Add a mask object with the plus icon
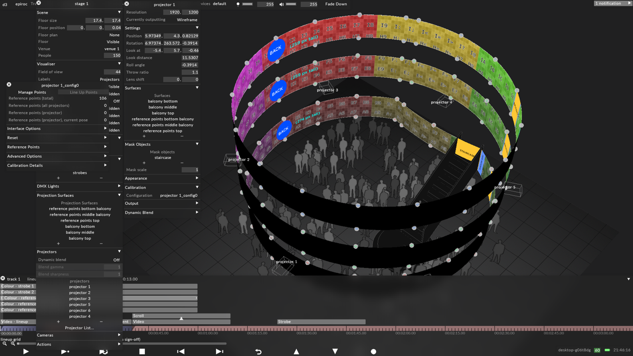The image size is (633, 356). [x=144, y=163]
